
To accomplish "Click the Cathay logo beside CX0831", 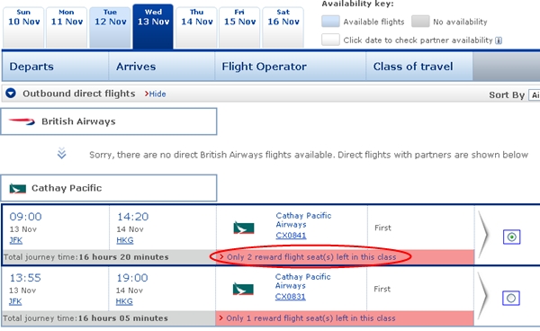I will click(x=243, y=289).
